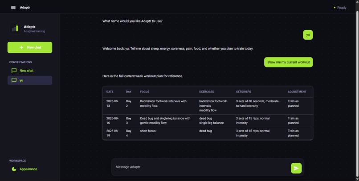Viewport: 359px width, 181px height.
Task: Click the moon Appearance icon
Action: click(x=14, y=169)
